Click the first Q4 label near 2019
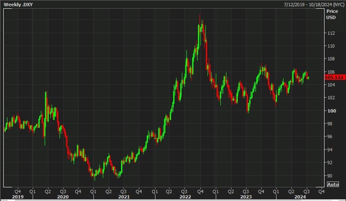The height and width of the screenshot is (201, 346). (x=17, y=191)
